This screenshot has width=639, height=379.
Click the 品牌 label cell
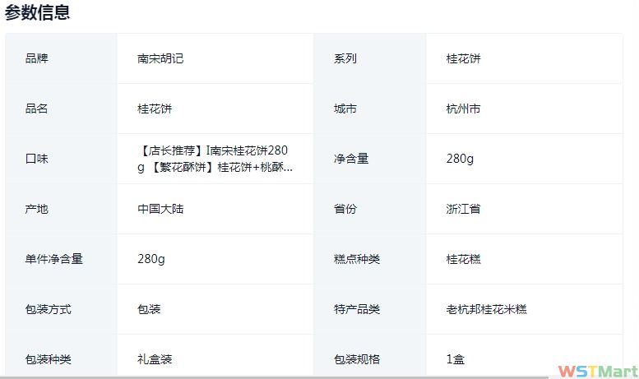37,59
